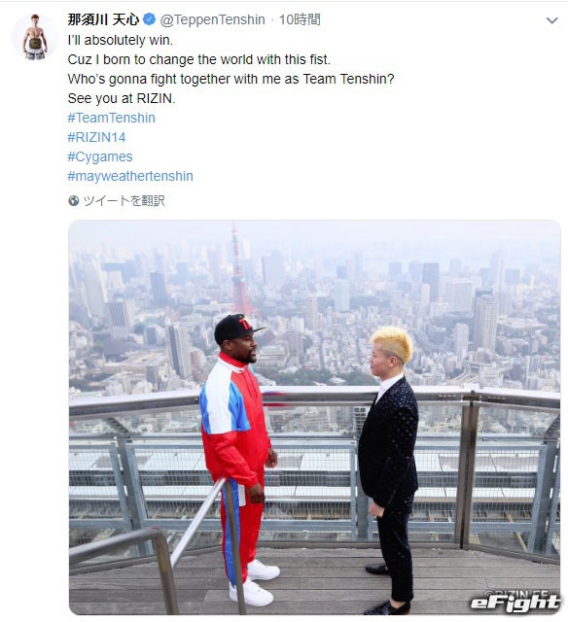Screen dimensions: 568x622
Task: Open the 那須川 天心 display name
Action: [x=103, y=19]
